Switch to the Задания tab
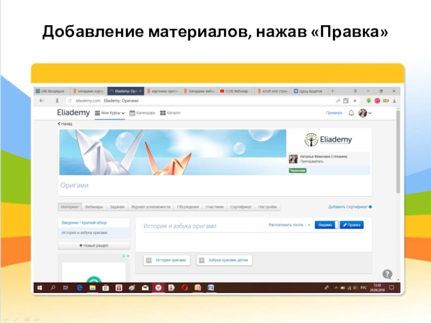The height and width of the screenshot is (323, 431). [x=117, y=207]
